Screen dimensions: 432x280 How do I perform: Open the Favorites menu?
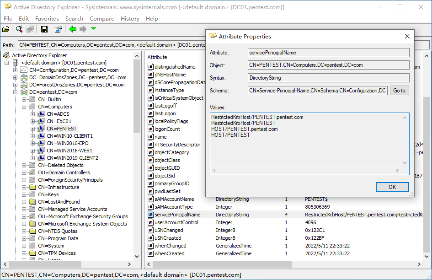click(47, 18)
